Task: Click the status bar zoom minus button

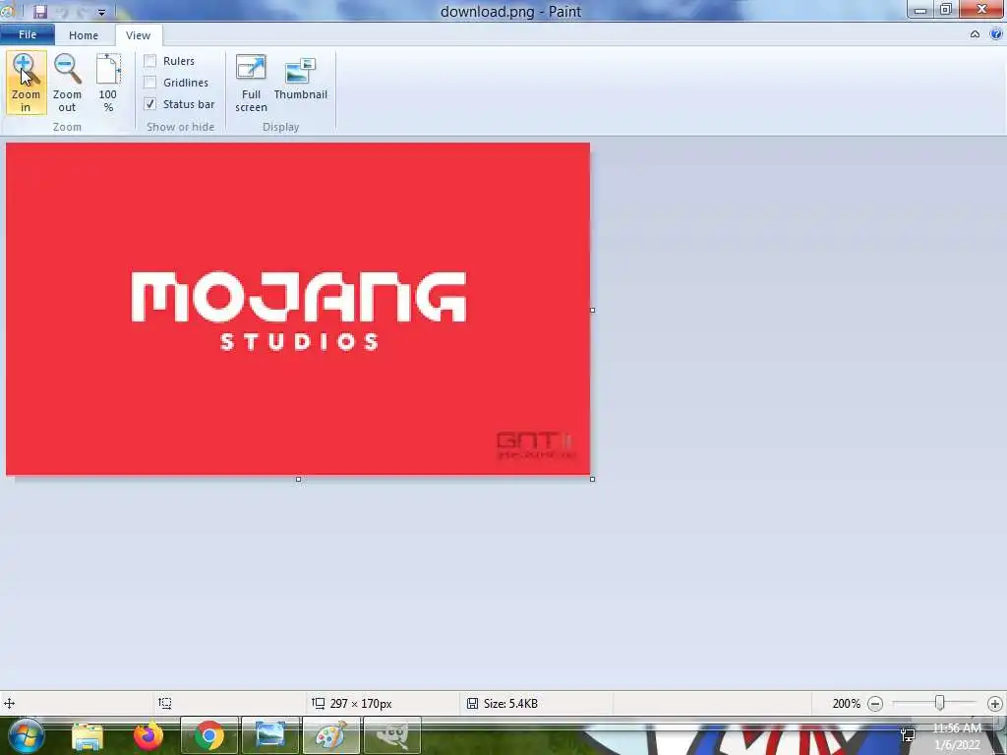Action: [x=874, y=704]
